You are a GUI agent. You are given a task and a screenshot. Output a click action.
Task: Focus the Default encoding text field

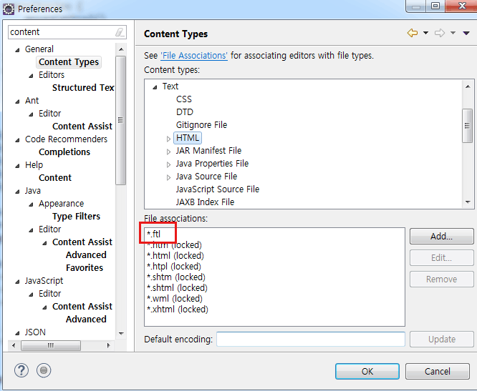click(311, 339)
